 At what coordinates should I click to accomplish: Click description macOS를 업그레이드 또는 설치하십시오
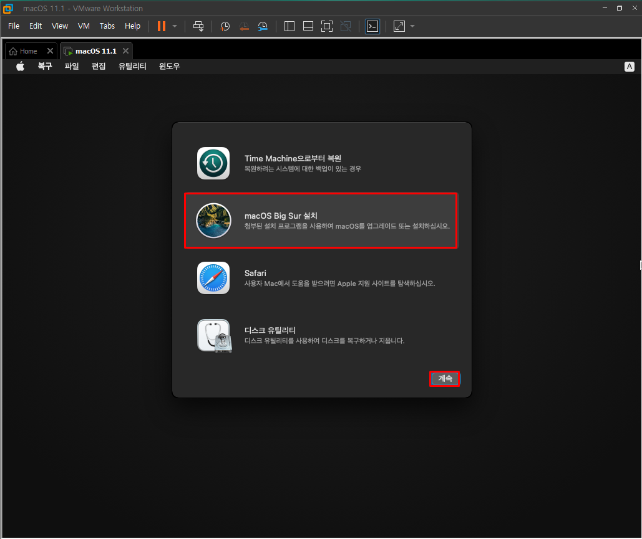[x=392, y=226]
